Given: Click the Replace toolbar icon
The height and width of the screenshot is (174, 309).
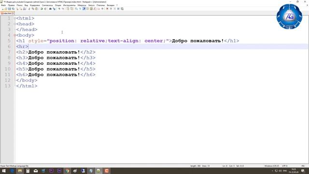Looking at the screenshot, I should click(54, 9).
